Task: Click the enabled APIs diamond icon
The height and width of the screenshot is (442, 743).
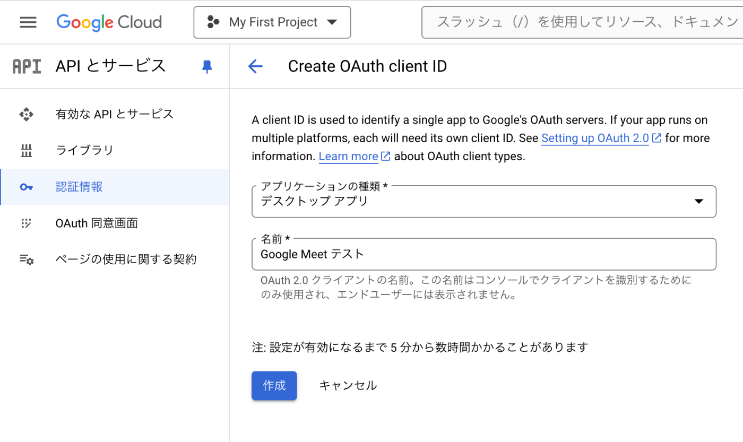Action: (x=26, y=114)
